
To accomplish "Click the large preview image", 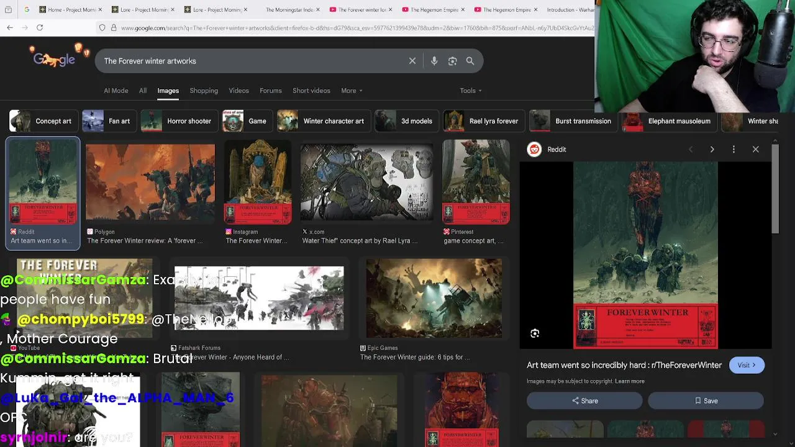I will (645, 255).
